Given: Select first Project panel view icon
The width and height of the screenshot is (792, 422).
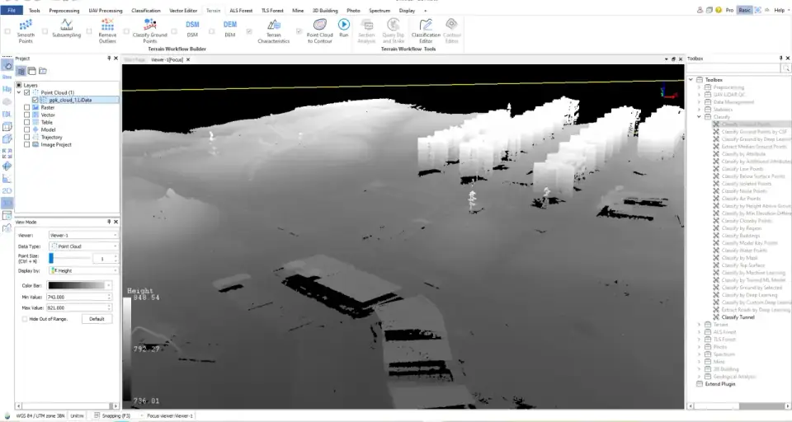Looking at the screenshot, I should point(21,71).
